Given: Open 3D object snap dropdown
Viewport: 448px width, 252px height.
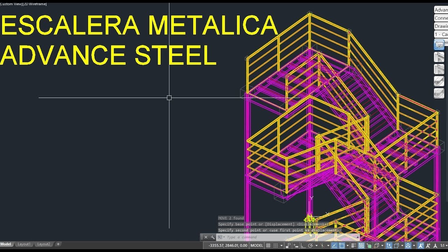Looking at the screenshot, I should [x=382, y=245].
